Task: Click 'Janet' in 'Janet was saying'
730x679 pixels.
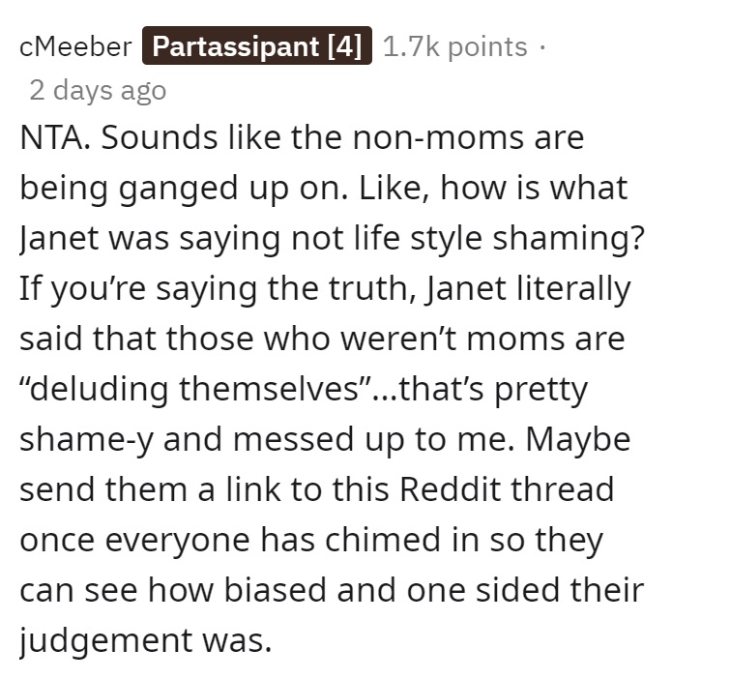Action: pyautogui.click(x=59, y=238)
